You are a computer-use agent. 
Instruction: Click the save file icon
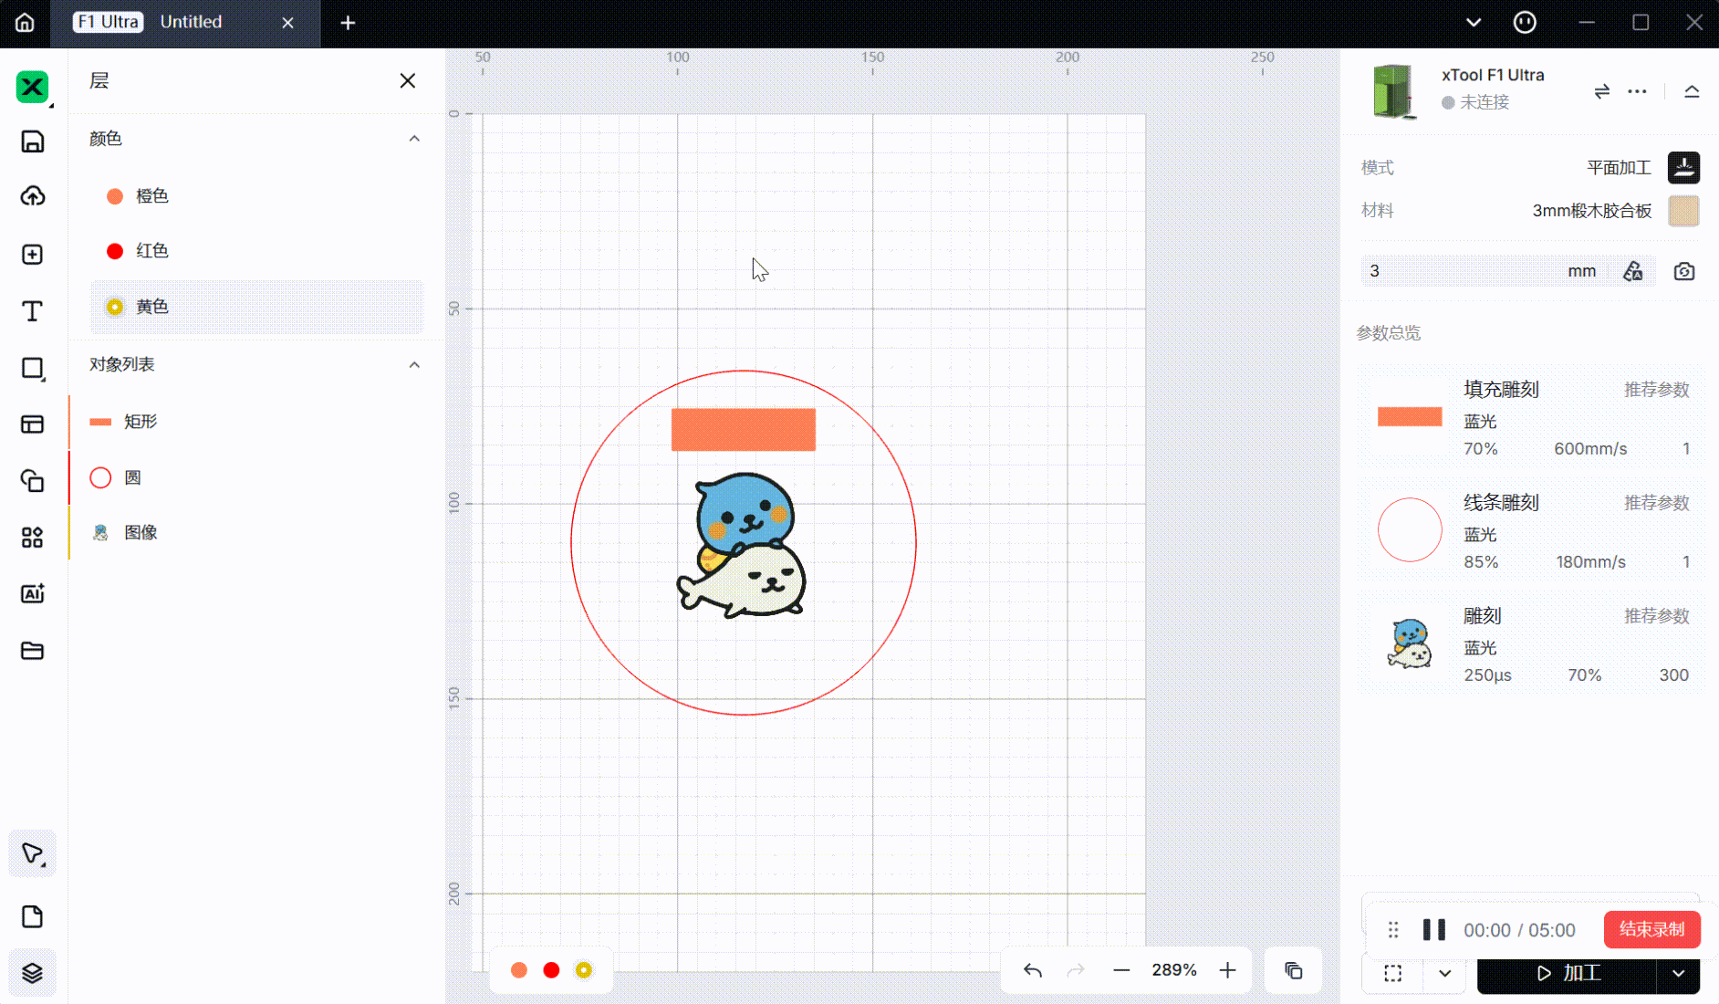(x=32, y=141)
